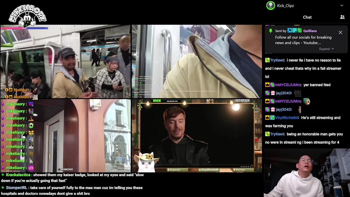This screenshot has height=197, width=350.
Task: Click the 'VinylRichie84' label under the video panel
Action: click(x=209, y=170)
